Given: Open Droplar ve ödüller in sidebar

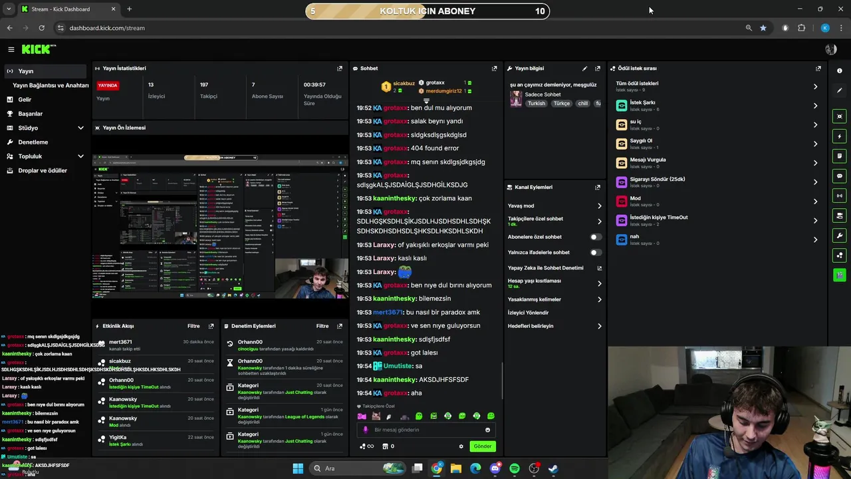Looking at the screenshot, I should [43, 171].
